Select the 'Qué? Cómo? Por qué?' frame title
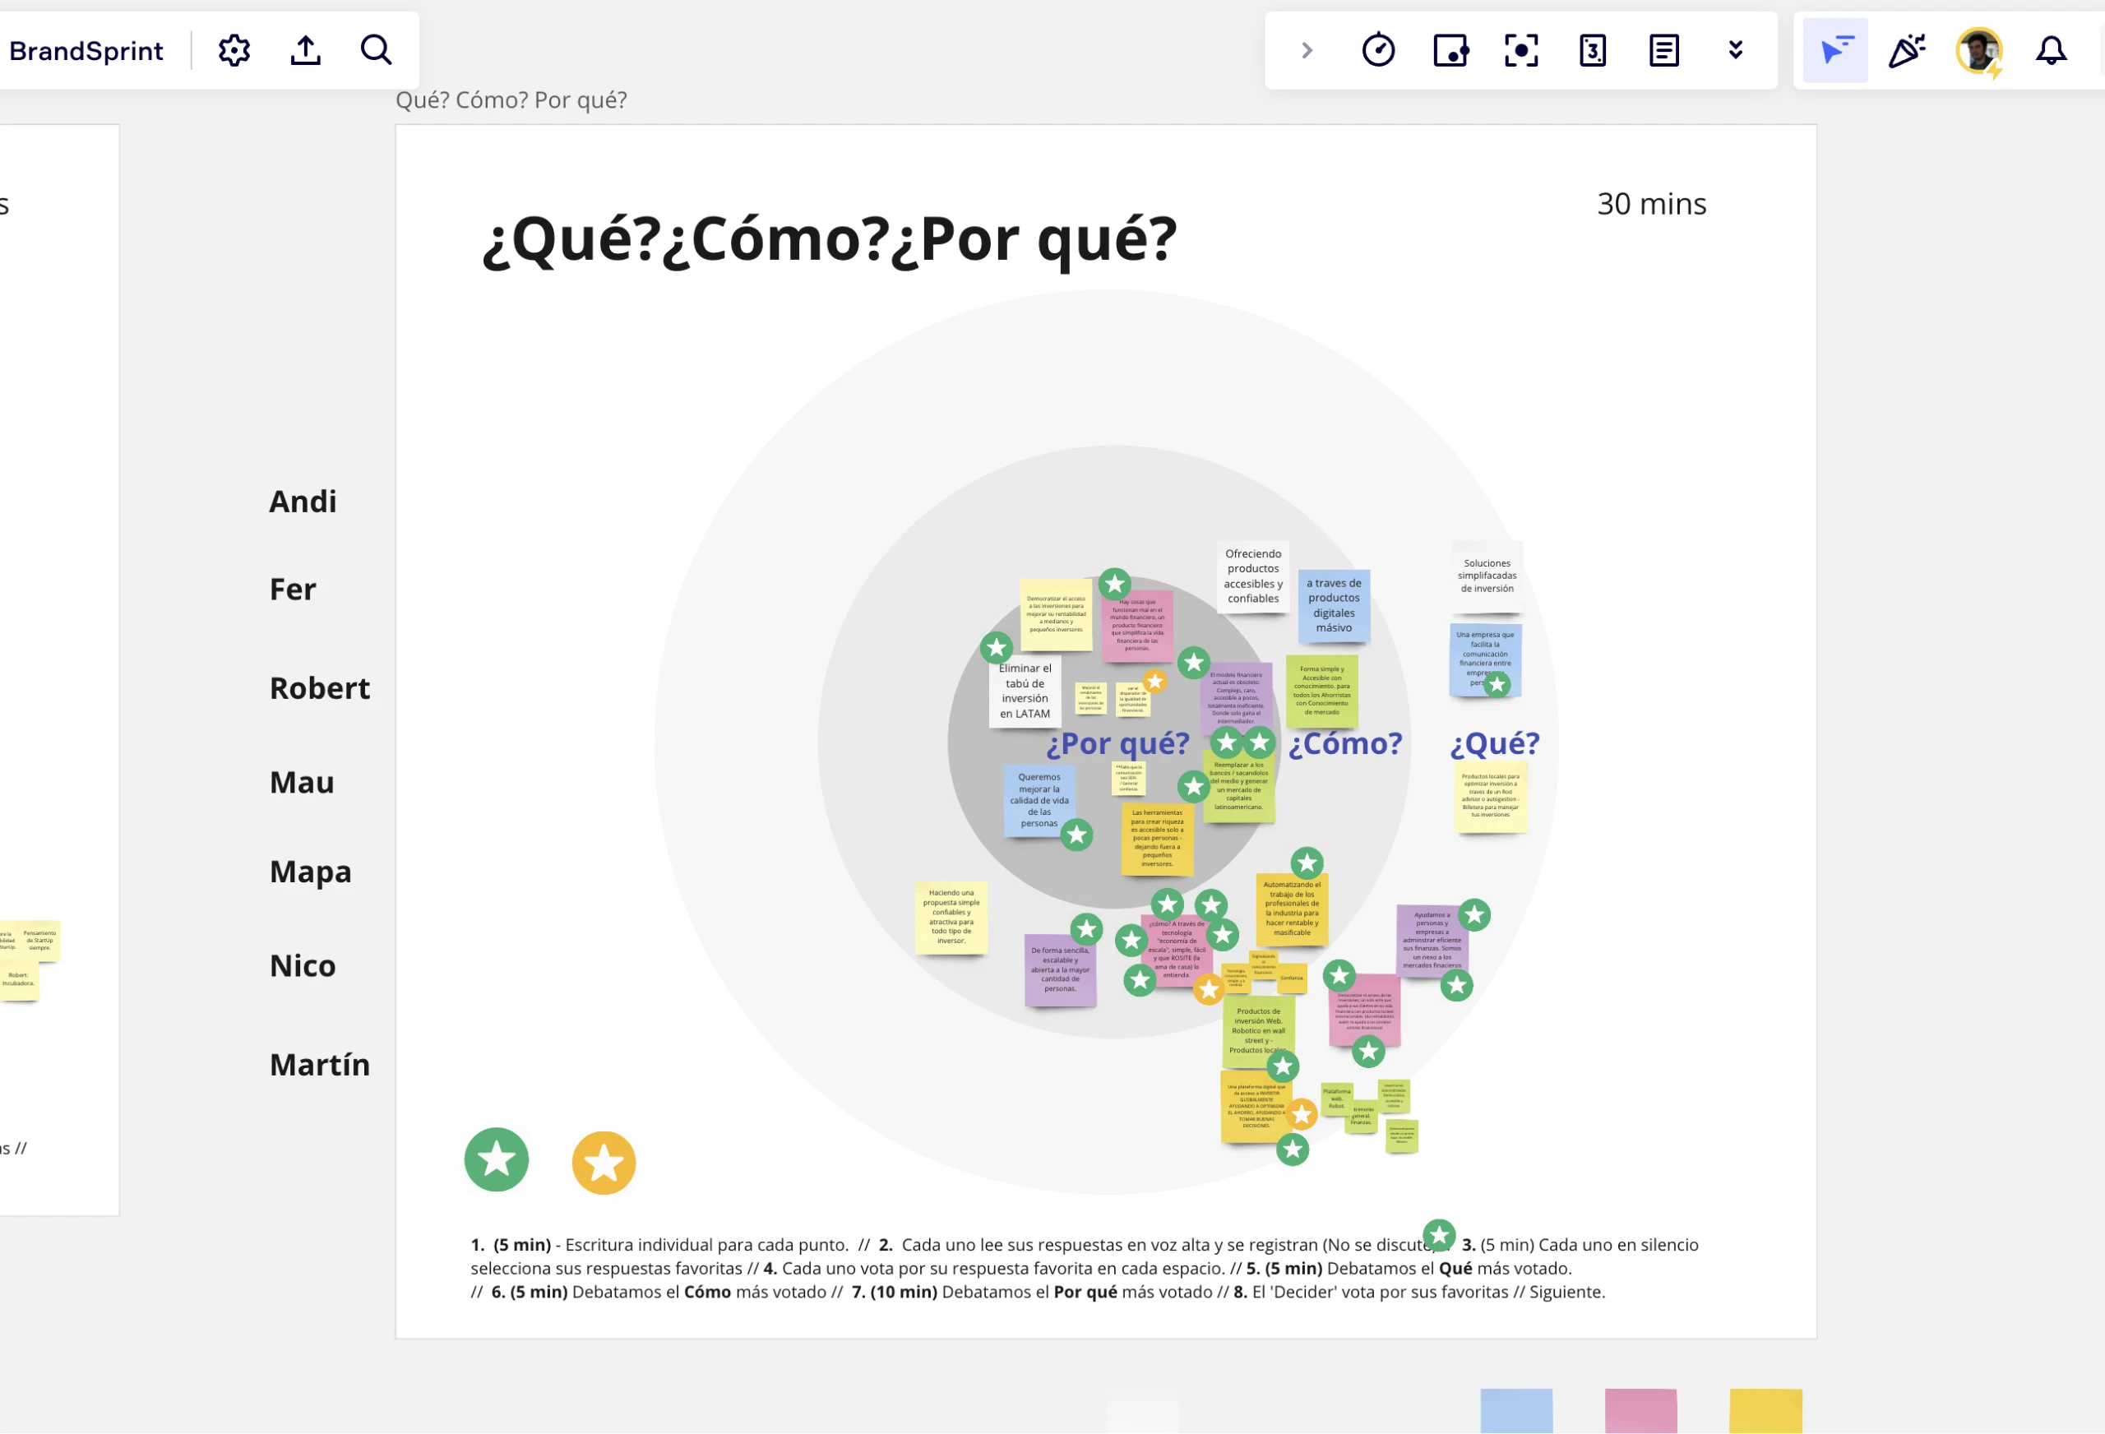 click(x=512, y=99)
